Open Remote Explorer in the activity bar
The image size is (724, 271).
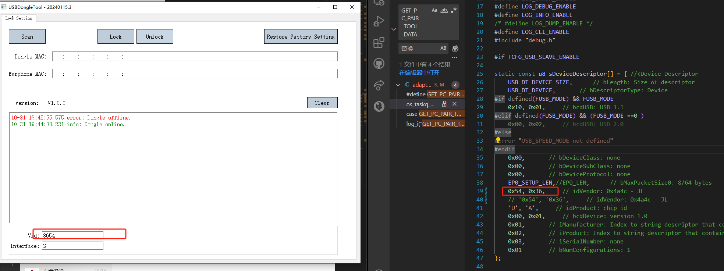(x=379, y=3)
